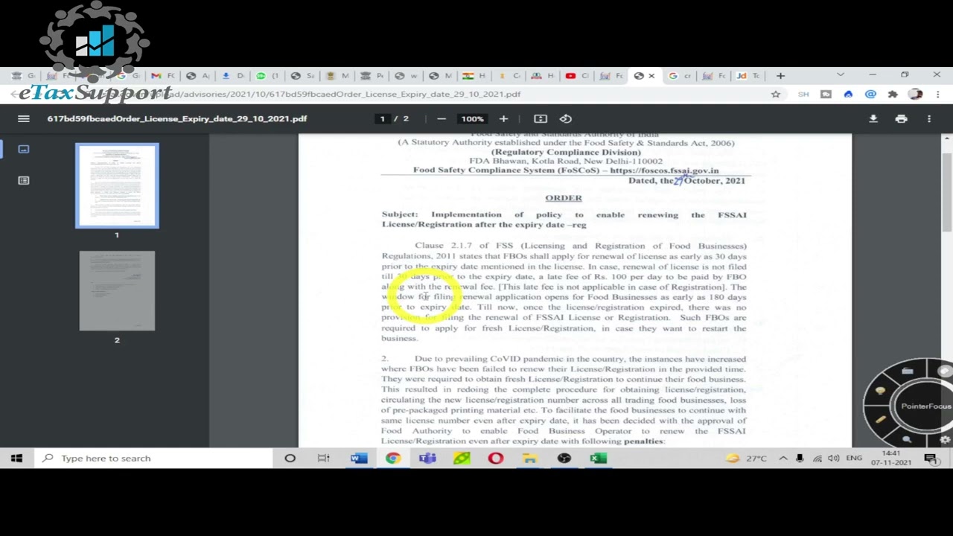The height and width of the screenshot is (536, 953).
Task: Edit the 100% zoom level field
Action: [x=472, y=118]
